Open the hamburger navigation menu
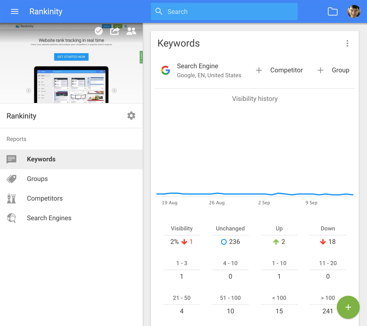 15,12
